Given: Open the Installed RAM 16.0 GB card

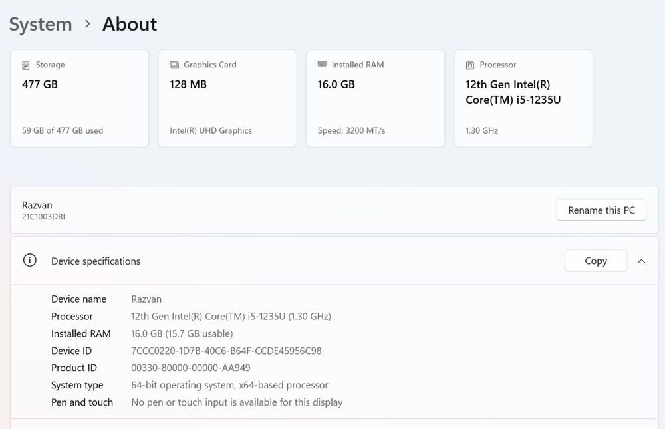Looking at the screenshot, I should [375, 98].
